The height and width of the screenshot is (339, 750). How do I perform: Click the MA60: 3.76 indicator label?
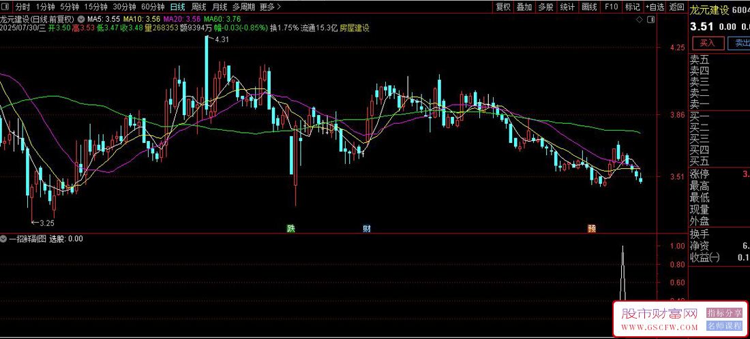pyautogui.click(x=222, y=20)
